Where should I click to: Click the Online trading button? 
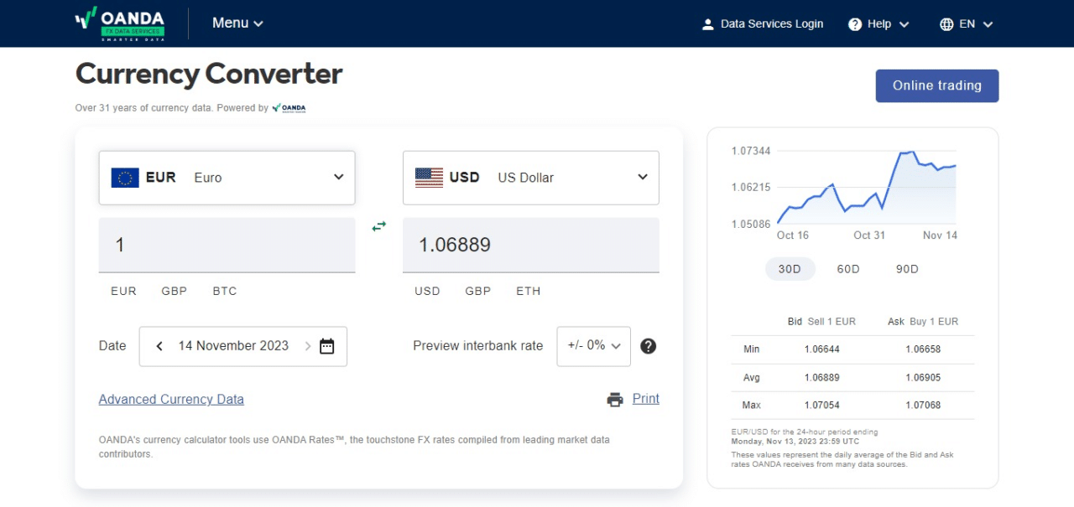pyautogui.click(x=937, y=85)
